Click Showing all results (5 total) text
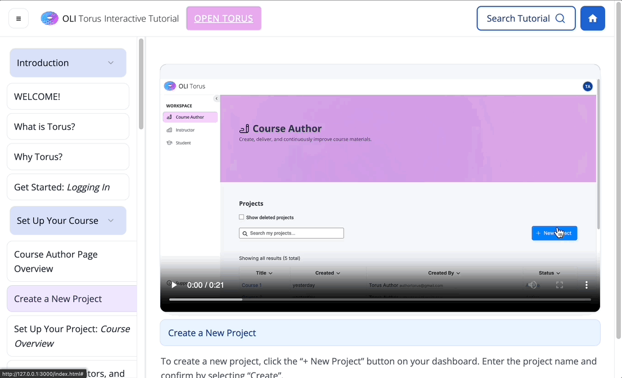This screenshot has height=378, width=622. pos(269,258)
